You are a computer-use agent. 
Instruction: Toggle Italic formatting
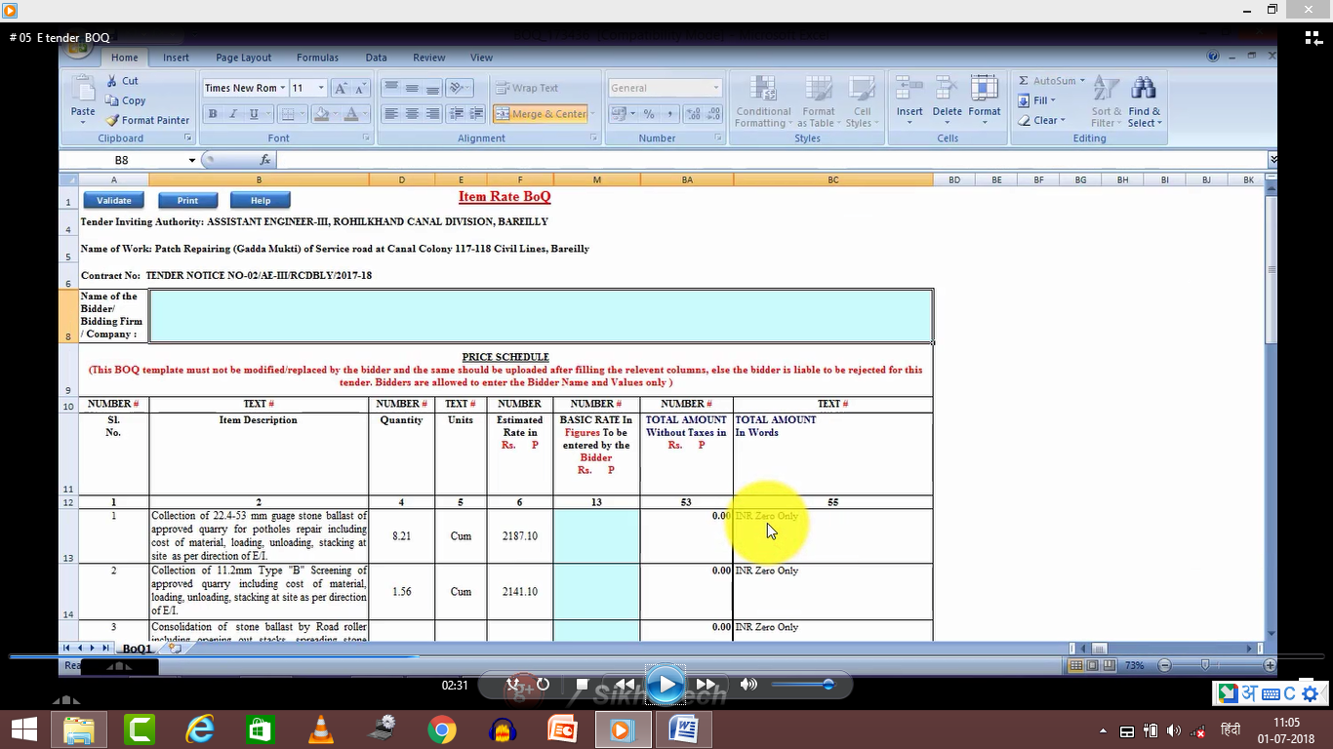(x=233, y=114)
